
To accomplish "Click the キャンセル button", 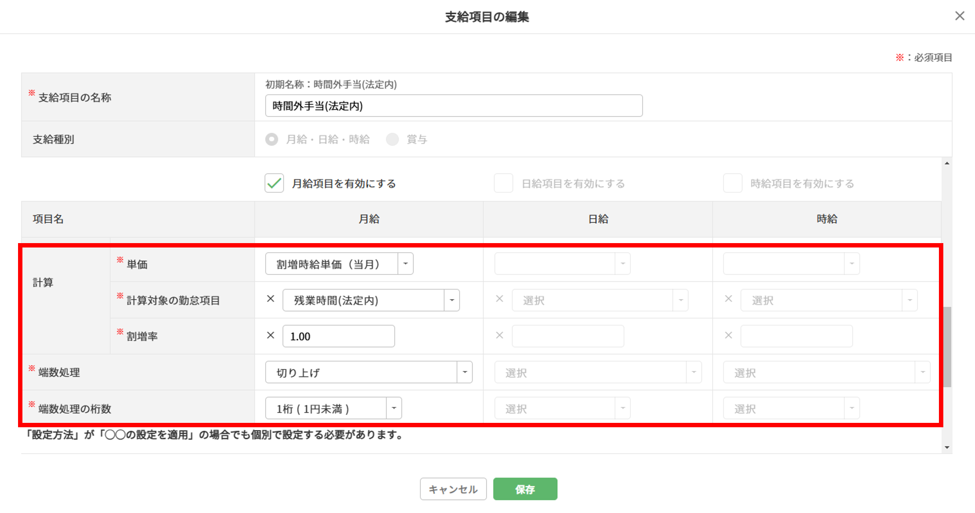I will point(453,489).
